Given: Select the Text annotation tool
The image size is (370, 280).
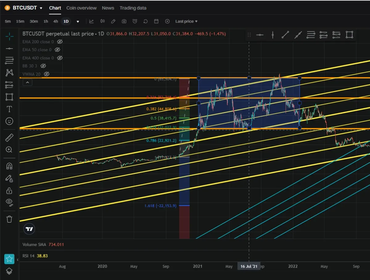Looking at the screenshot, I should pos(9,109).
